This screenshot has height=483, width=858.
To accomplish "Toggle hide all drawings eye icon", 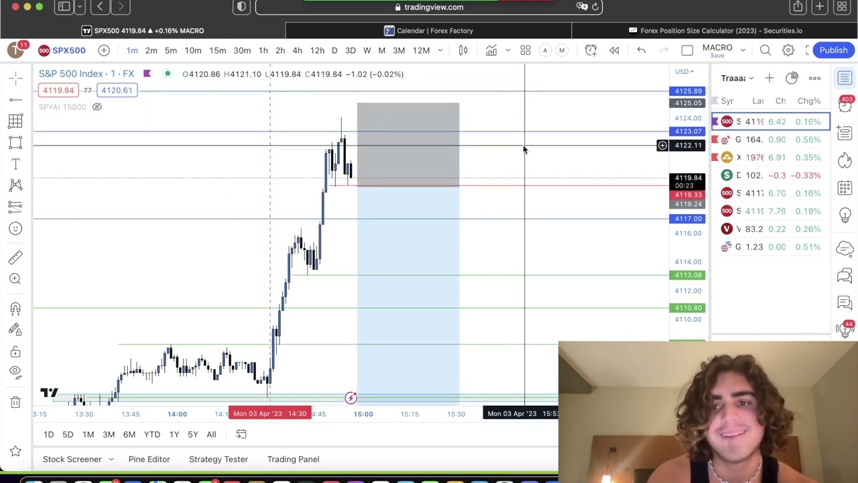I will point(15,372).
